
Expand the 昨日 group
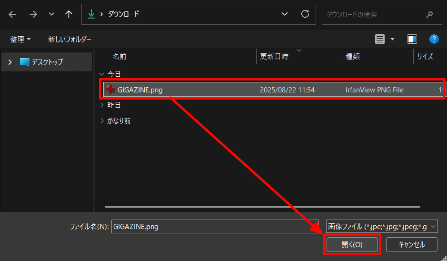click(102, 105)
